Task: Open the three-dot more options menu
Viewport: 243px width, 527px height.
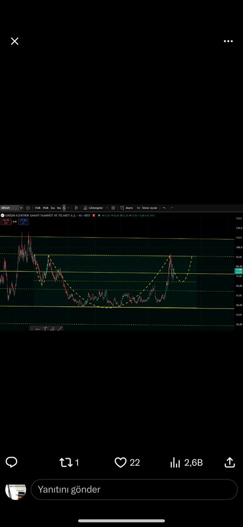Action: [x=228, y=41]
